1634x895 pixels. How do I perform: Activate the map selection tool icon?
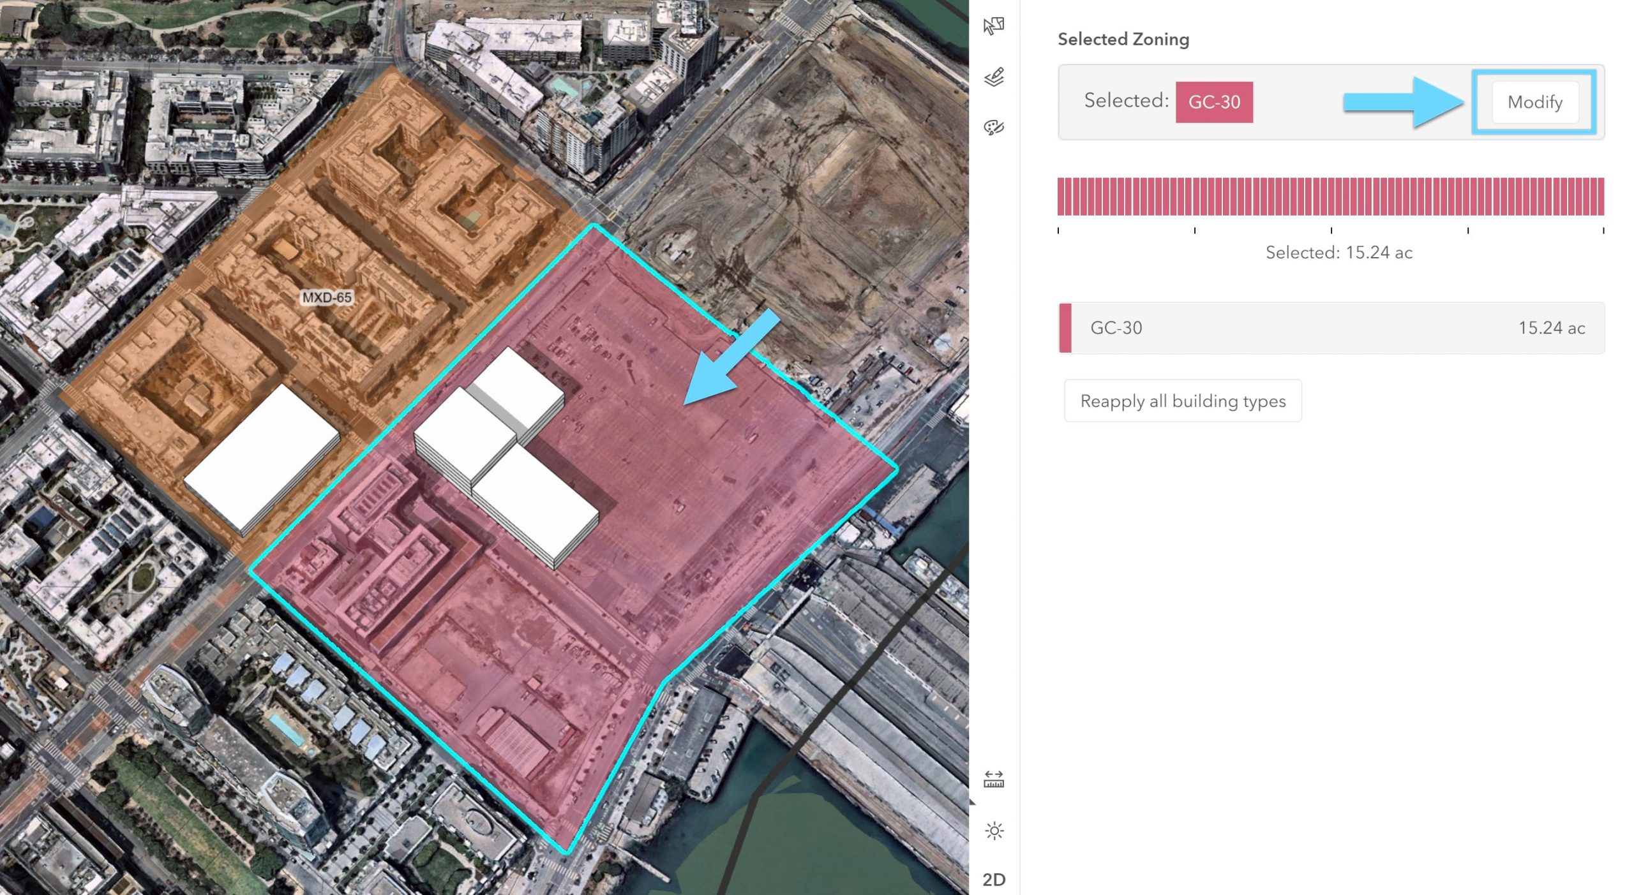994,26
